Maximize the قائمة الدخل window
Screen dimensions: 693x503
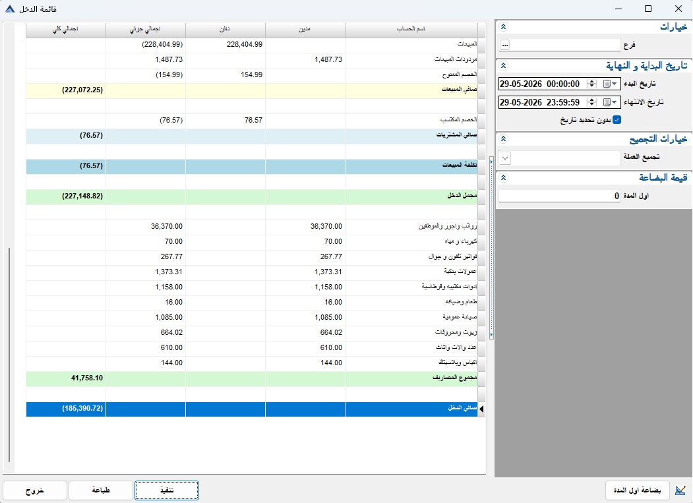[x=648, y=9]
